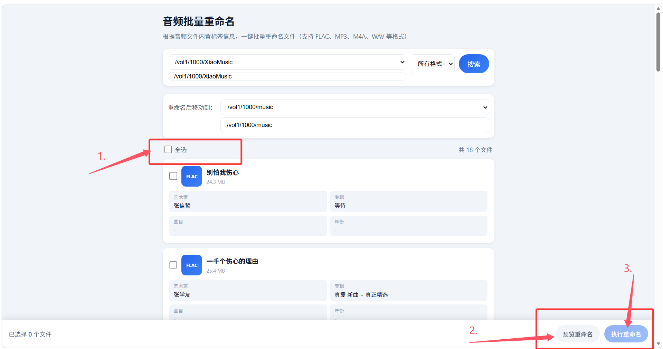Click the scrollbar up arrow

tap(659, 9)
